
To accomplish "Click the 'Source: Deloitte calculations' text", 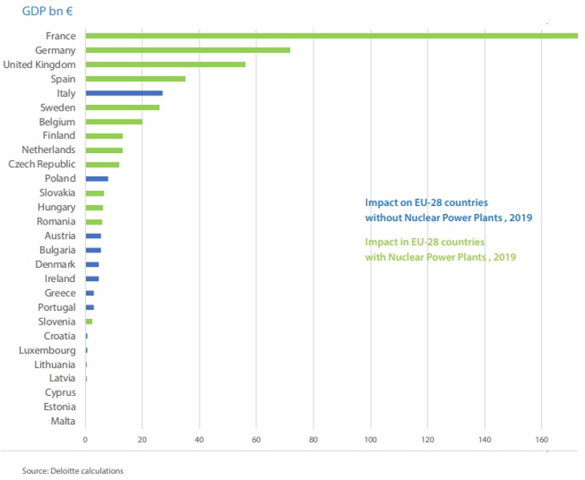I will (72, 470).
